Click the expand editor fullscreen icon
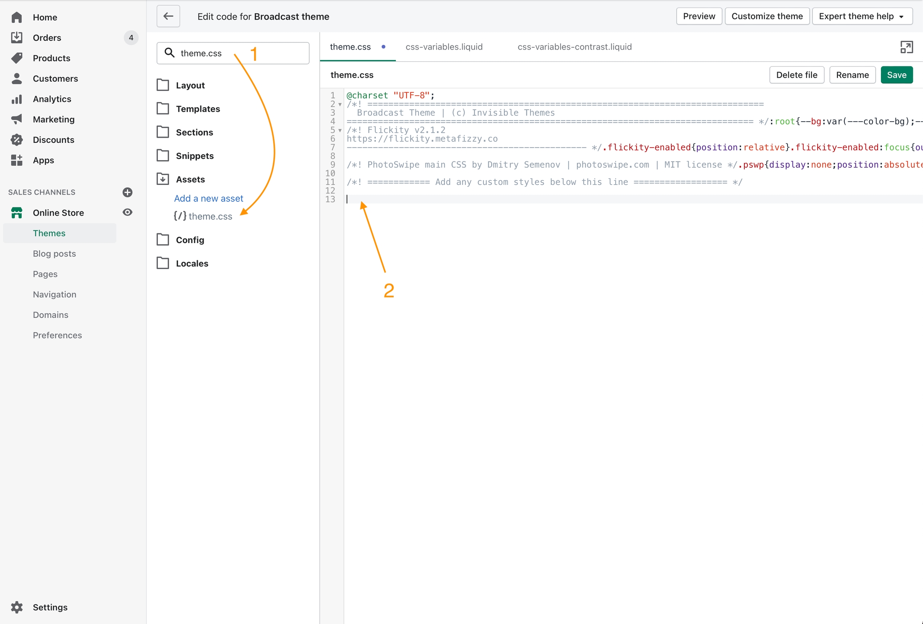The image size is (923, 624). (x=906, y=47)
